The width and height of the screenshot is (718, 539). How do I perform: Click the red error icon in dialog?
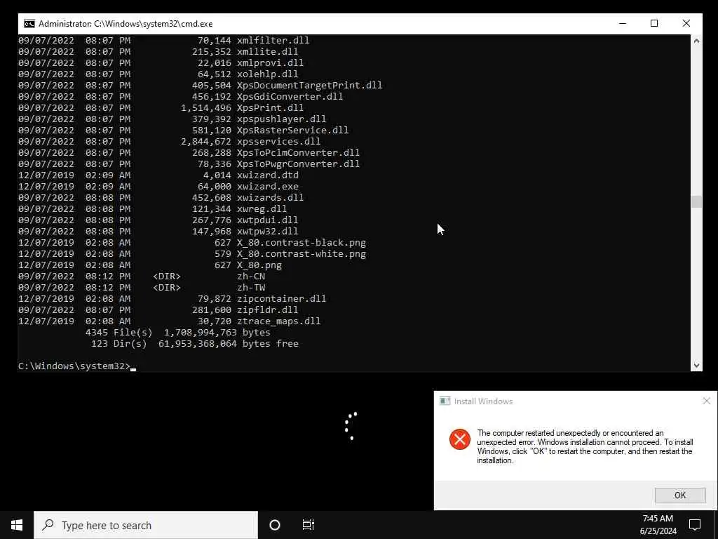pyautogui.click(x=460, y=439)
